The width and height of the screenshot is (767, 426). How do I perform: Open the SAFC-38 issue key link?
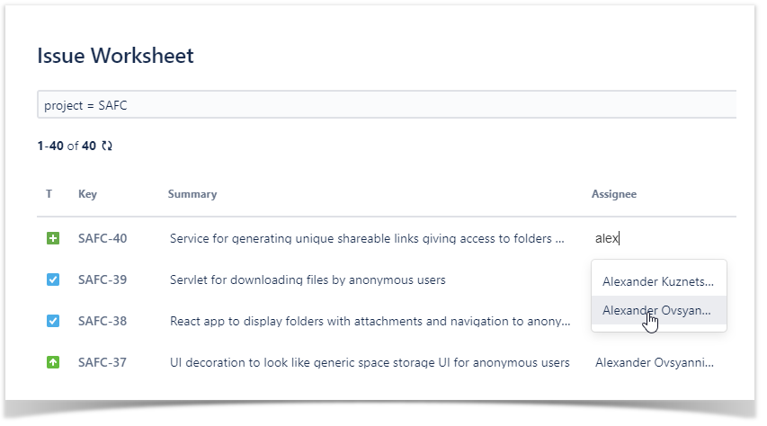click(x=103, y=321)
